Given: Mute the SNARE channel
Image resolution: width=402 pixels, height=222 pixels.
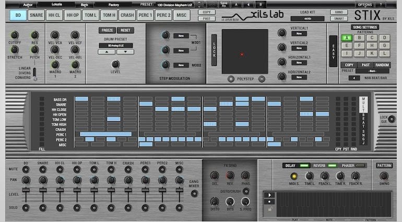Looking at the screenshot, I should click(43, 169).
